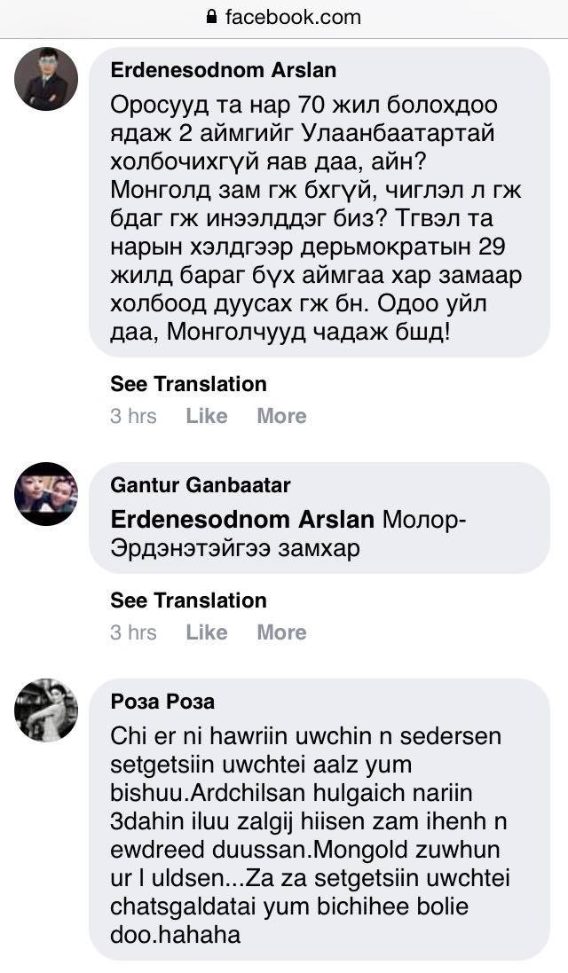Open Gantur Ganbaatar's profile picture
This screenshot has height=973, width=568.
pyautogui.click(x=46, y=494)
